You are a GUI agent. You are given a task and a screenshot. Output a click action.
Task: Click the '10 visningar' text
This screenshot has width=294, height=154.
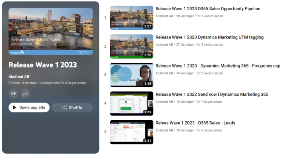[185, 131]
